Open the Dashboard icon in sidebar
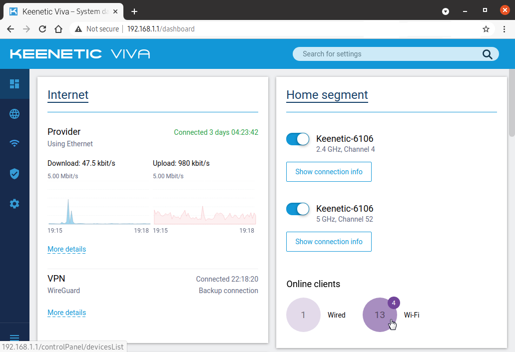The width and height of the screenshot is (515, 352). tap(14, 84)
